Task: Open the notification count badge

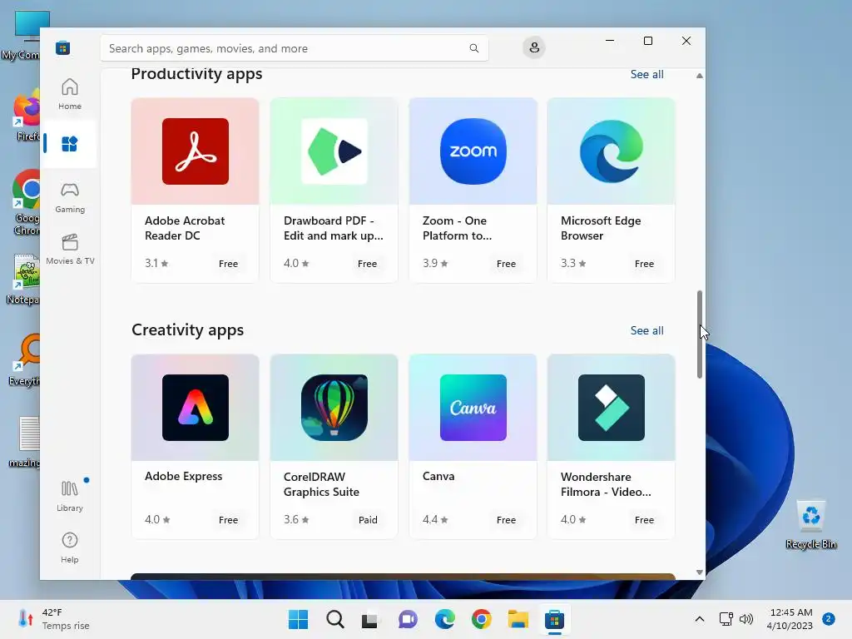Action: pos(828,619)
